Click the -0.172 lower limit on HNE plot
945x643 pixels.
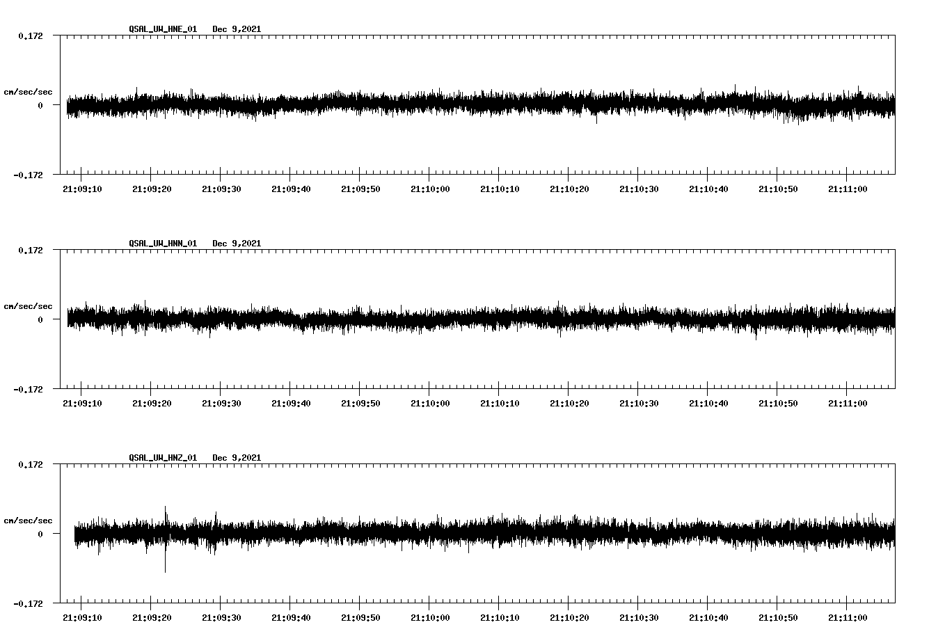28,175
